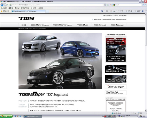Screen dimensions: 147x118
Task: Click the Help question mark icon
Action: coord(143,11)
